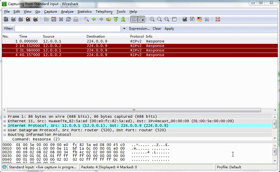Screen dimensions: 280x172
Task: Find a packet magnifier icon
Action: [x=86, y=19]
